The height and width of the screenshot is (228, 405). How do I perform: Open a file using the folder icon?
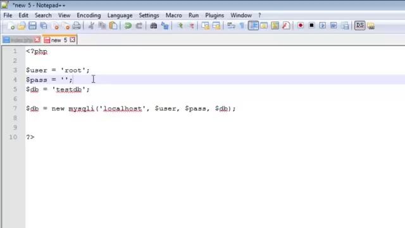[22, 25]
